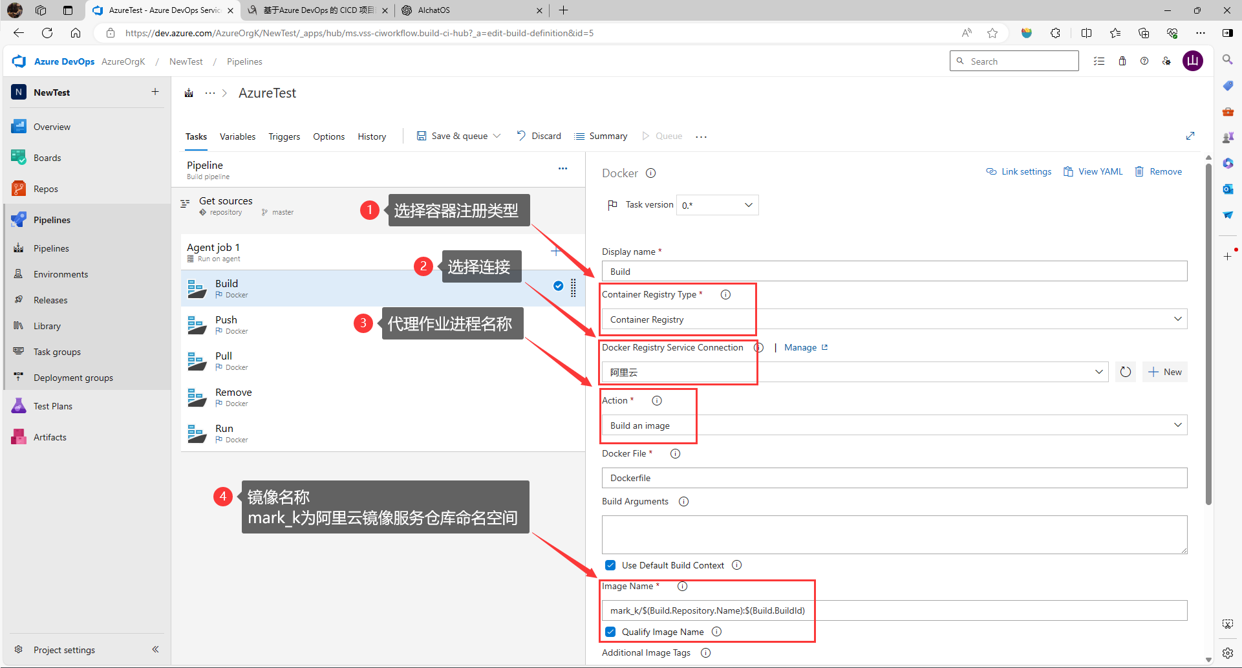The height and width of the screenshot is (668, 1242).
Task: Open Project settings gear
Action: (19, 649)
